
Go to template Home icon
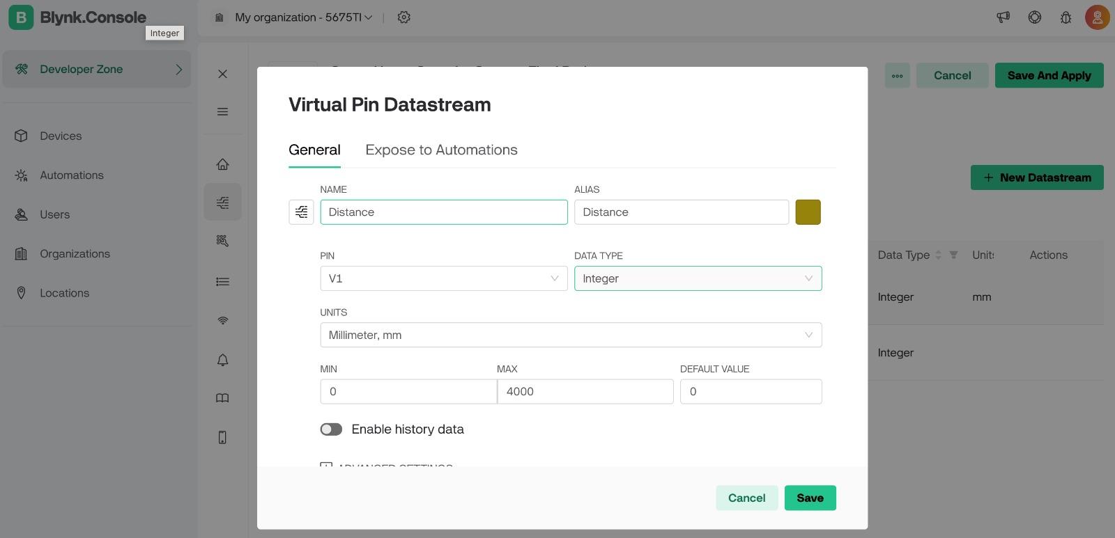point(222,164)
